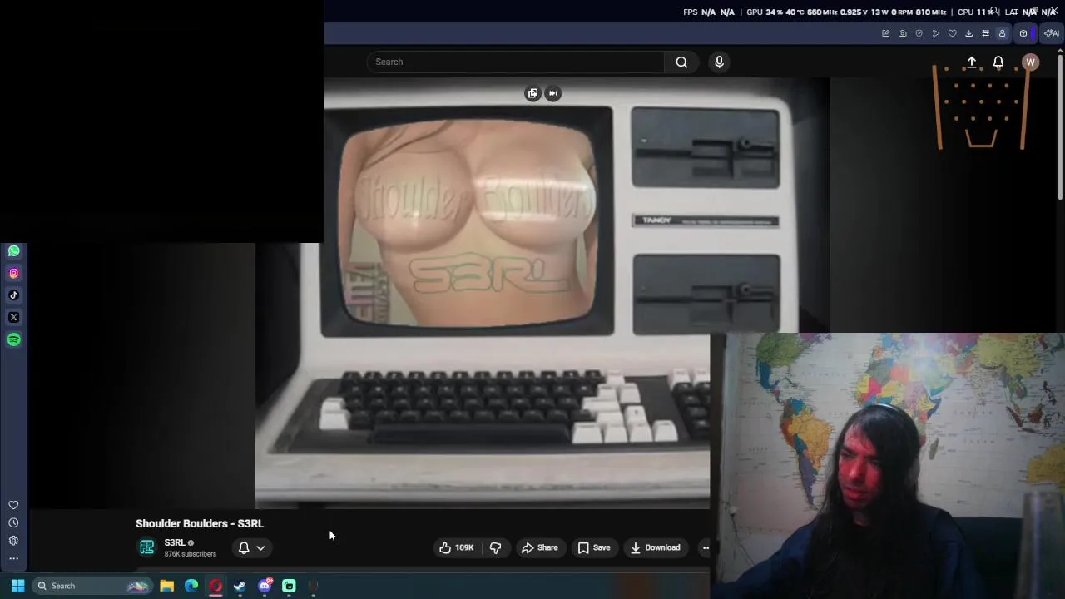Save the video to a playlist

click(x=594, y=547)
